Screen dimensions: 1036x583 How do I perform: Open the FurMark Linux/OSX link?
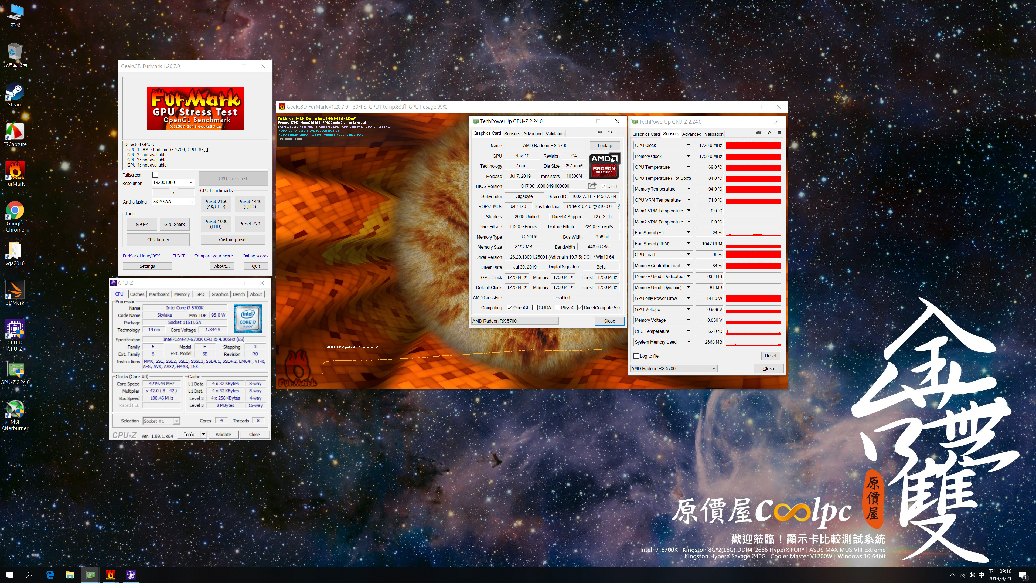[x=141, y=256]
